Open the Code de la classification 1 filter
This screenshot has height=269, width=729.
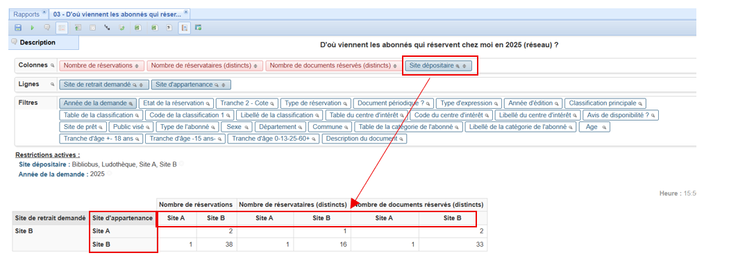(190, 115)
